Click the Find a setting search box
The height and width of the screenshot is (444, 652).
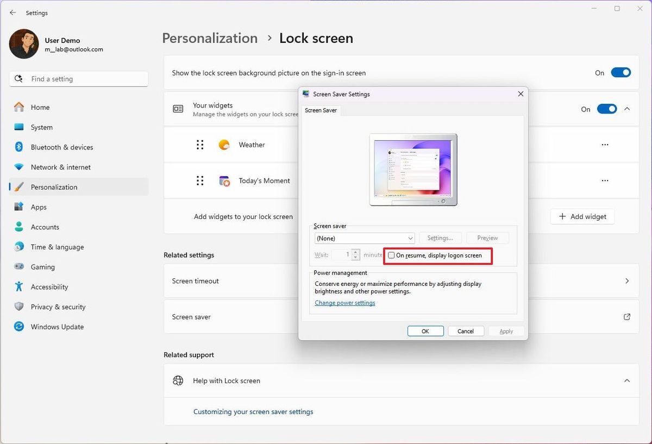pos(78,79)
